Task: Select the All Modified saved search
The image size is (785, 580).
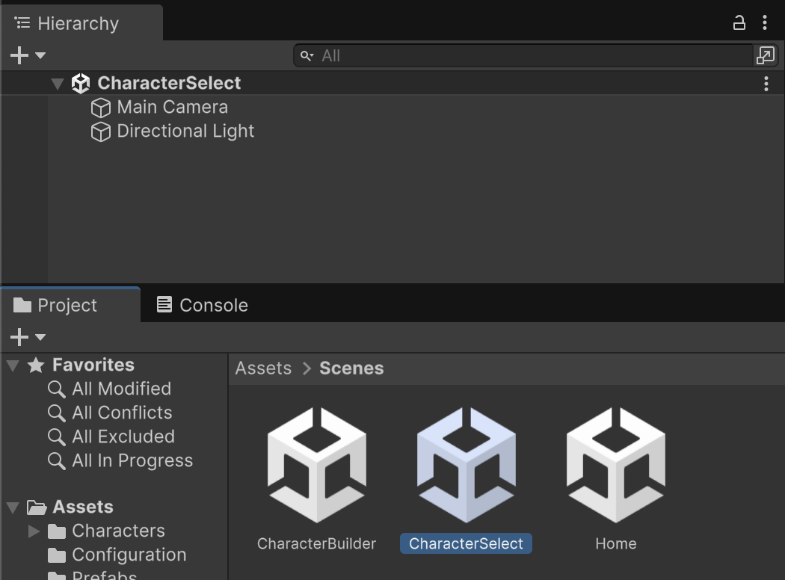Action: click(121, 389)
